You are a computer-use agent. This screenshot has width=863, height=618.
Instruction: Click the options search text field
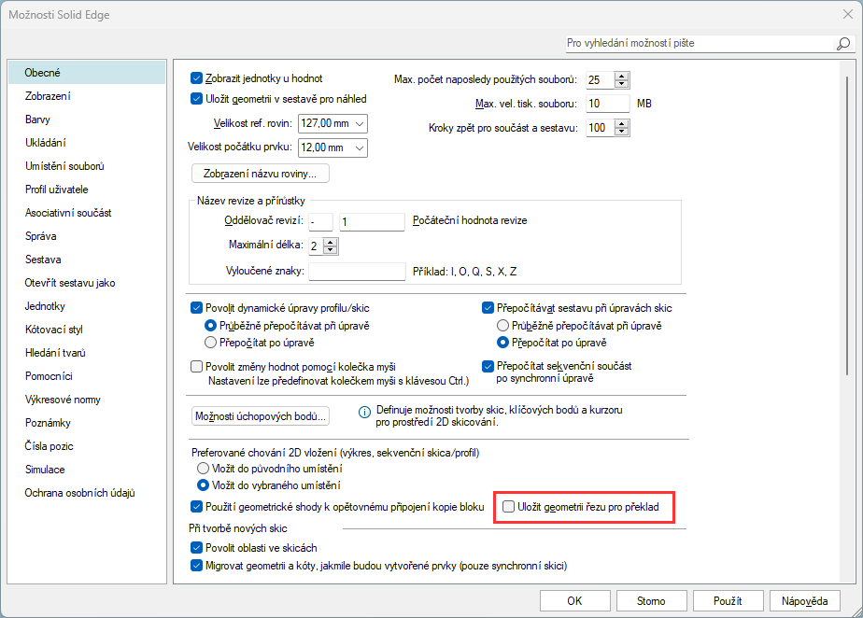point(698,44)
